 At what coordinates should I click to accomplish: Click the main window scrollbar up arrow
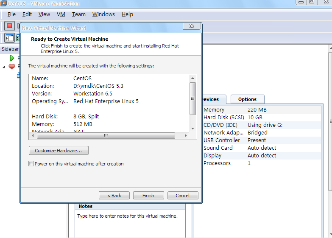pos(331,48)
